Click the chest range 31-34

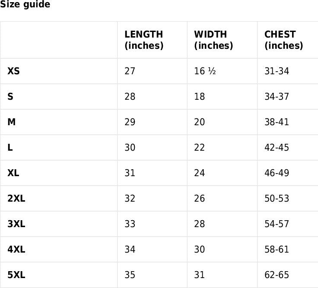(x=277, y=71)
